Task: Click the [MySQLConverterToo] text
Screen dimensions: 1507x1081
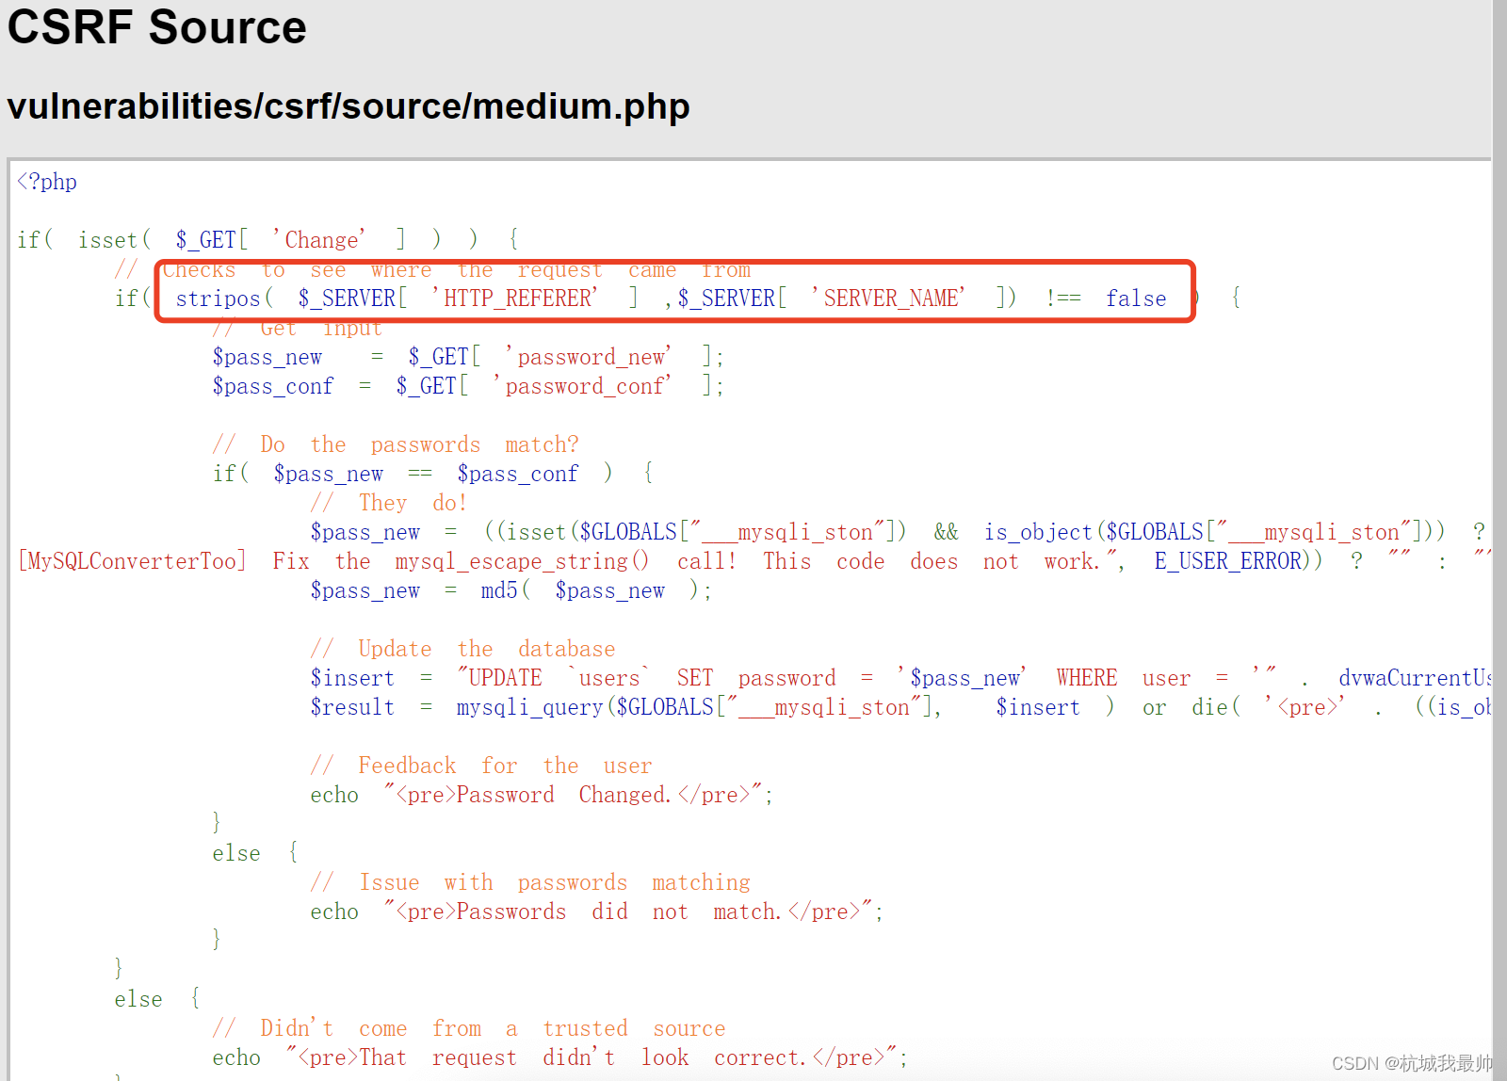Action: [132, 561]
